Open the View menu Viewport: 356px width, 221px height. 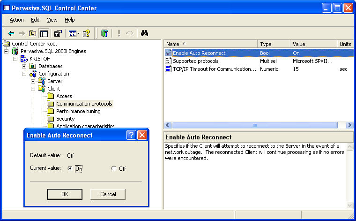(x=52, y=20)
